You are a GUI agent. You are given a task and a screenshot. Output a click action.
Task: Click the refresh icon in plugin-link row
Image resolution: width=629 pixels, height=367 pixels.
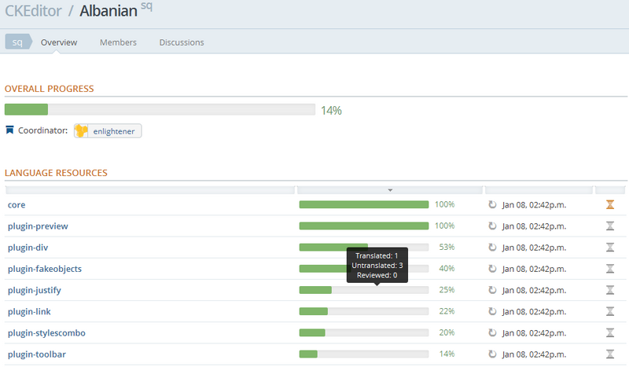pos(492,311)
